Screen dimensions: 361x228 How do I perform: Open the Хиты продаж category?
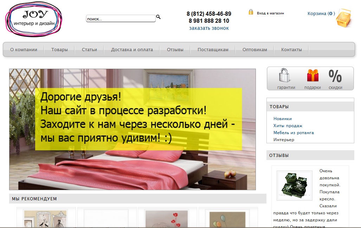(x=287, y=125)
